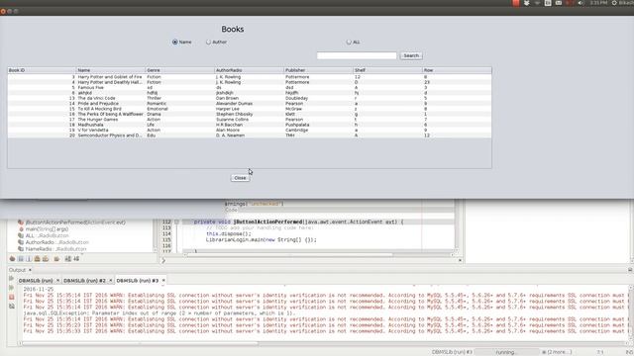Close the DBMSLib (run) #2 output tab

pyautogui.click(x=110, y=281)
